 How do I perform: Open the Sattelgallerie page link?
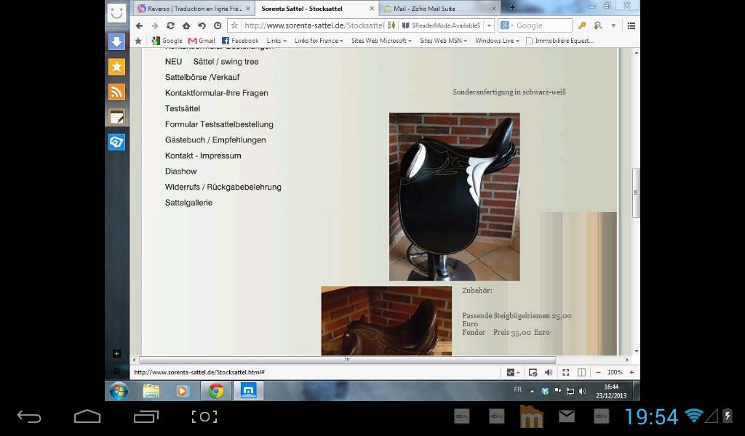click(x=188, y=203)
